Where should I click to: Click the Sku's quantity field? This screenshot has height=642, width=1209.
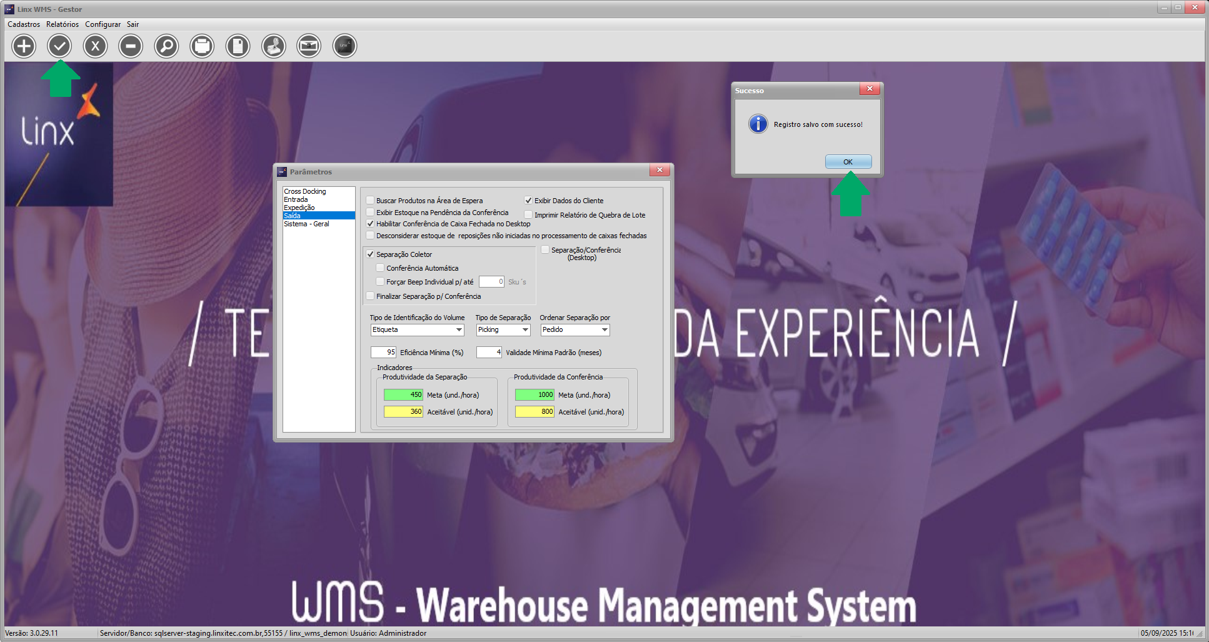(491, 282)
